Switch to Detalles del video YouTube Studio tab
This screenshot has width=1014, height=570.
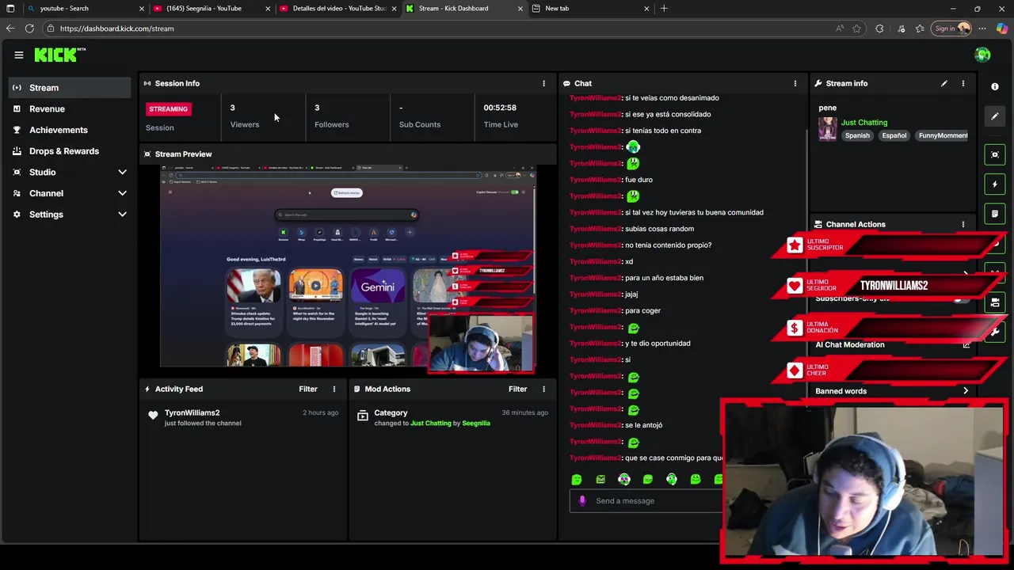click(x=337, y=8)
